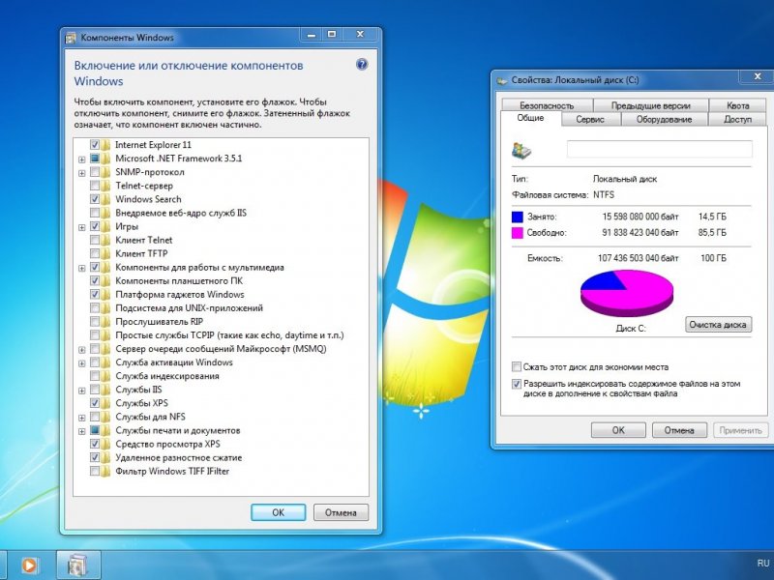Click the Очистка диска button
The image size is (774, 580).
[x=718, y=325]
